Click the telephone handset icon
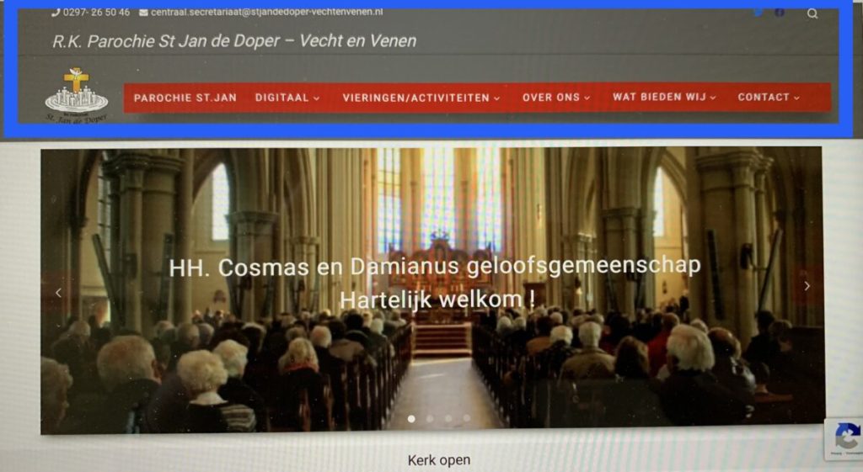Screen dimensions: 863x472 (x=56, y=12)
